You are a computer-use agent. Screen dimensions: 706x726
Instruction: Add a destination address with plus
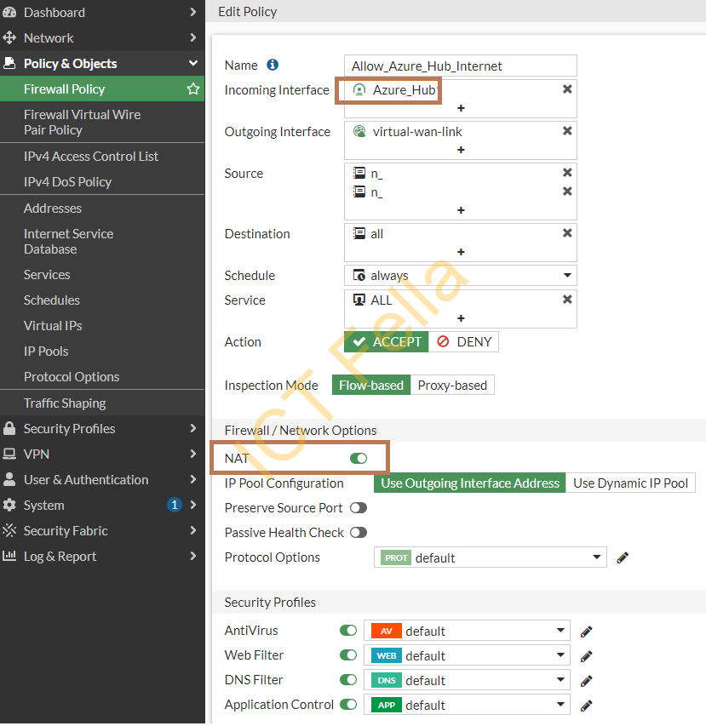461,252
